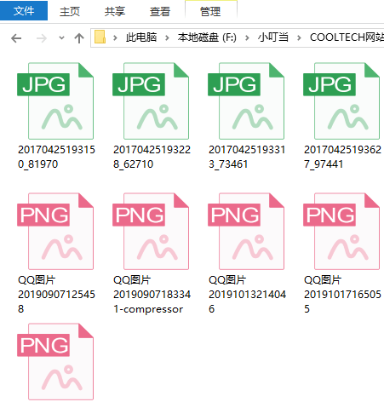
Task: Click filename QQ图片20190907183341-compressor
Action: 152,294
